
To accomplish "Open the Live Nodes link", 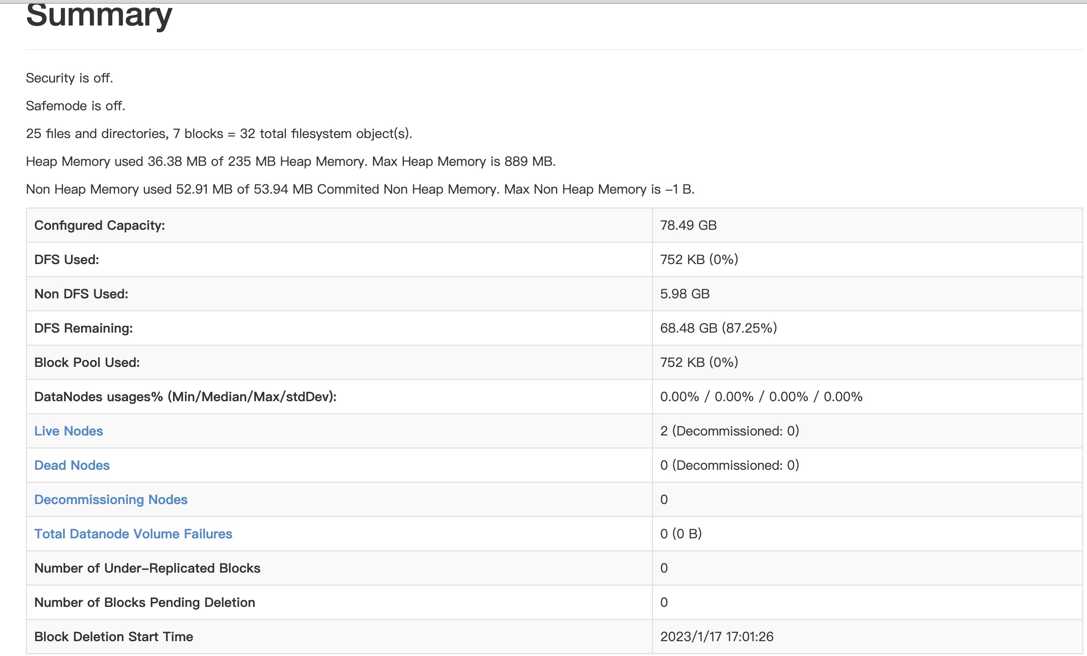I will (x=69, y=431).
